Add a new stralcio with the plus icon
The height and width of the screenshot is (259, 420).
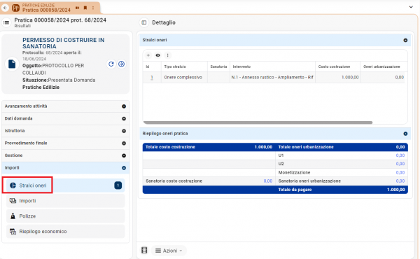click(148, 55)
